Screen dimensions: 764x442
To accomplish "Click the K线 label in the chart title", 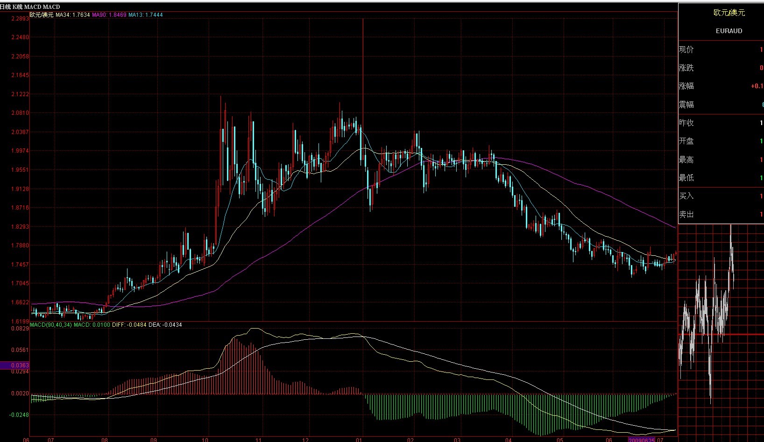I will (x=18, y=7).
